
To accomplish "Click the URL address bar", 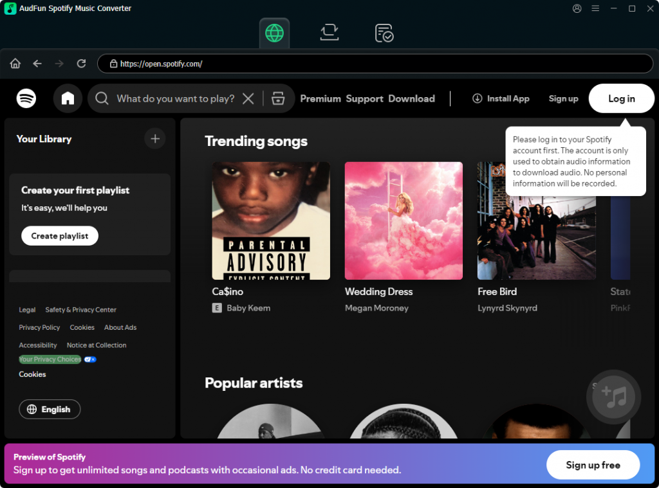I will click(x=375, y=64).
